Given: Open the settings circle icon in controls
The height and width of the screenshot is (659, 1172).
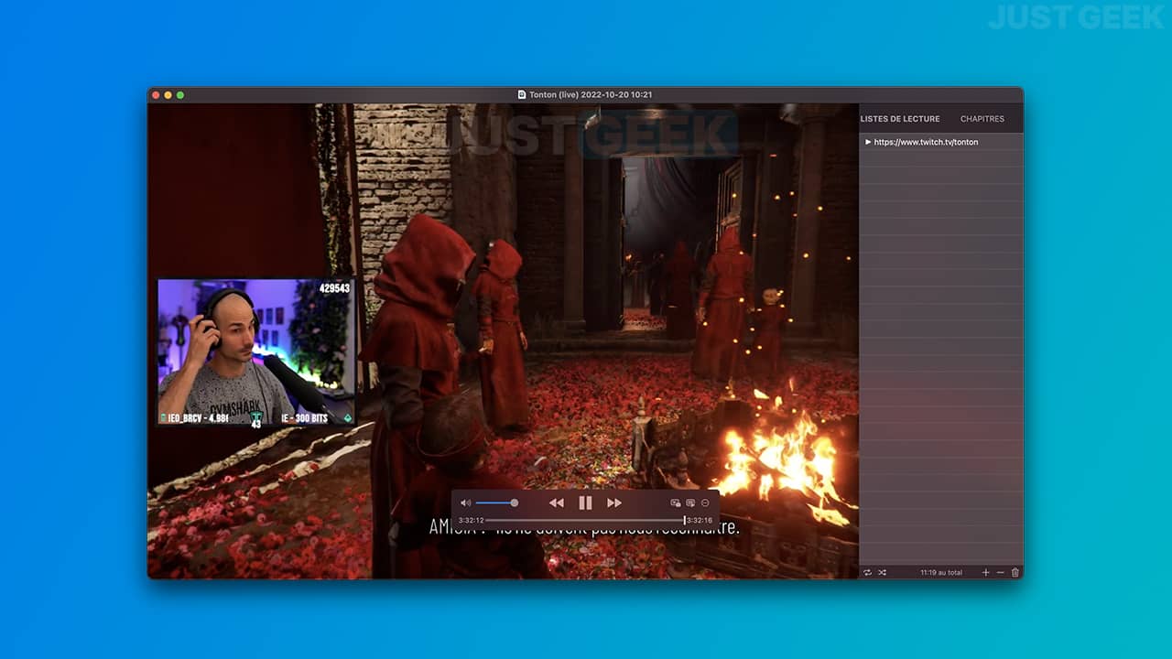Looking at the screenshot, I should 705,502.
